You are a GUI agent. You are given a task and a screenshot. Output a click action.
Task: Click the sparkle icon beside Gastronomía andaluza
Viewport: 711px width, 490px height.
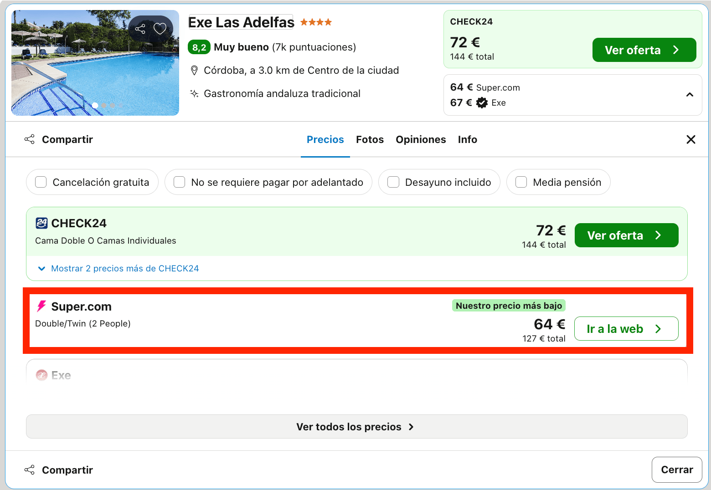pos(194,93)
